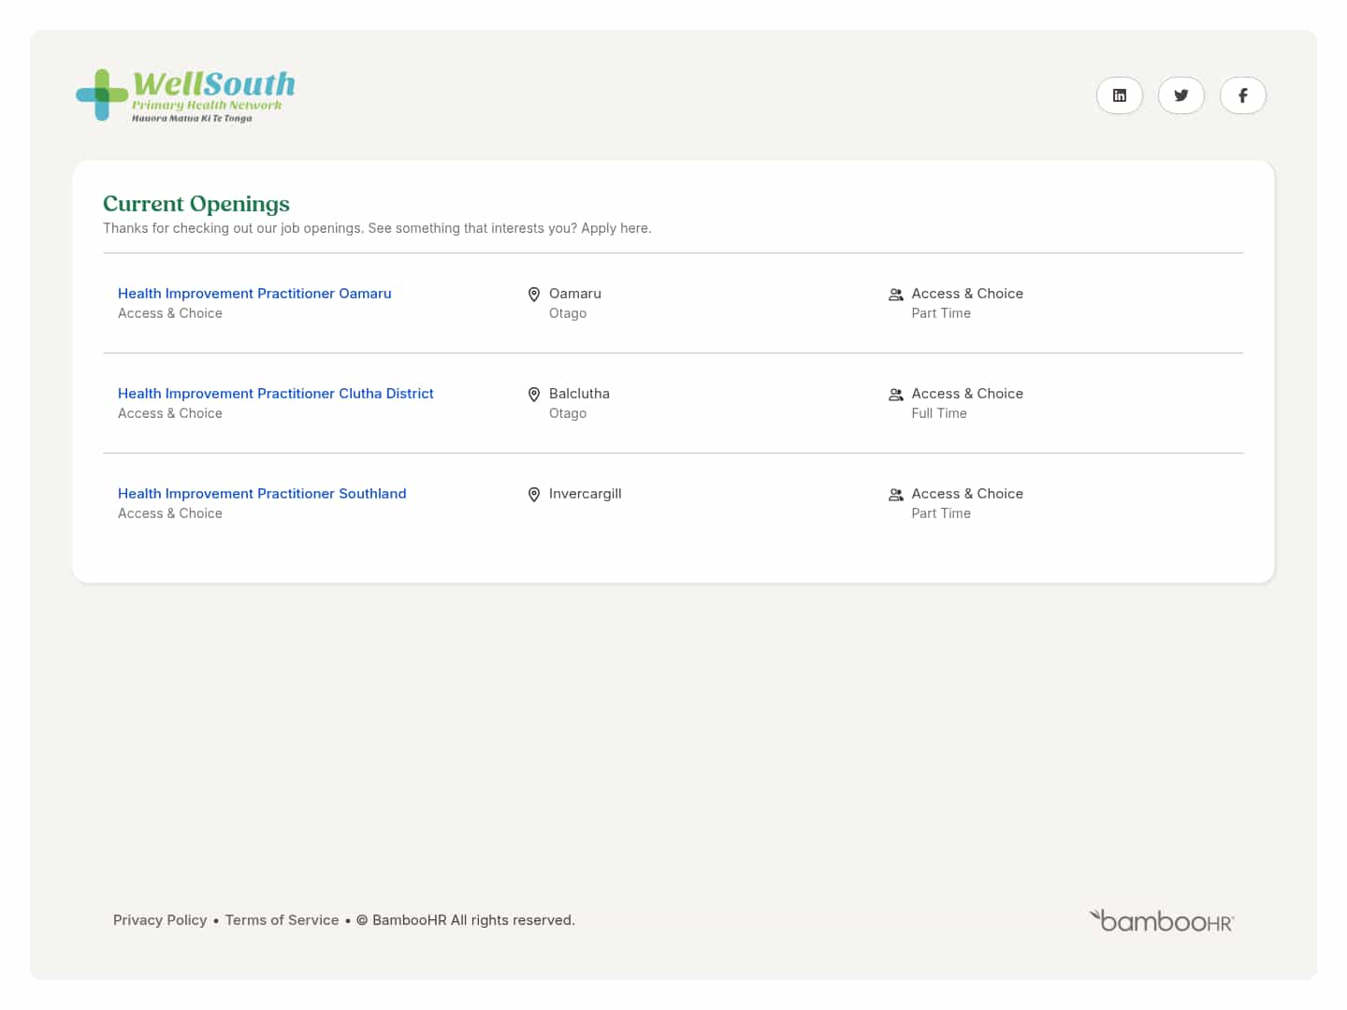Click the location pin icon beside Balclutha

pos(534,395)
